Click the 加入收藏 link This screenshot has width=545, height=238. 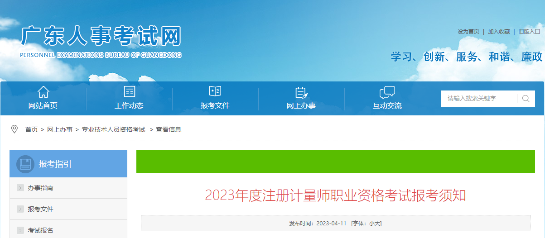point(499,32)
